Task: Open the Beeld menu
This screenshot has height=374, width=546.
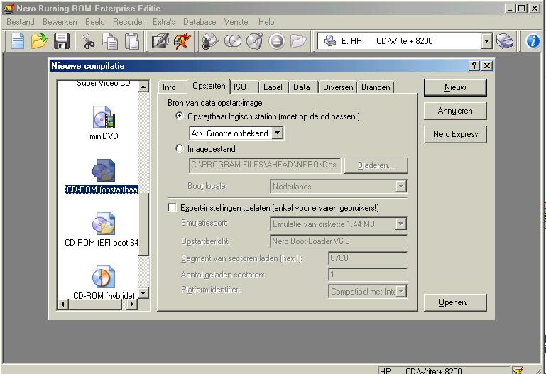Action: pyautogui.click(x=94, y=22)
